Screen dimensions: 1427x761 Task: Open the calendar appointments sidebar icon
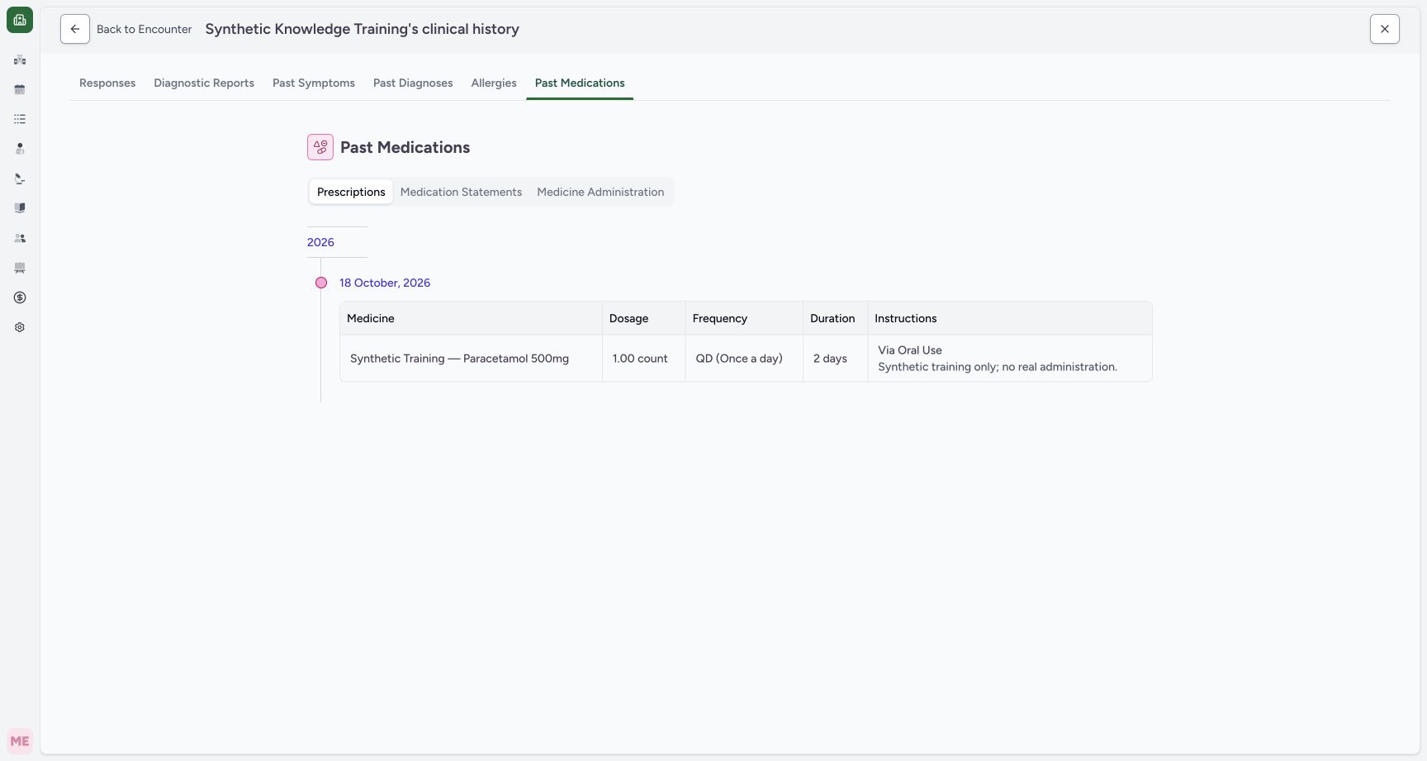(x=20, y=89)
